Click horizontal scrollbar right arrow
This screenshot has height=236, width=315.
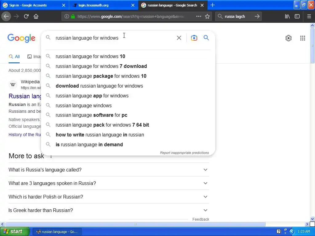[x=307, y=224]
